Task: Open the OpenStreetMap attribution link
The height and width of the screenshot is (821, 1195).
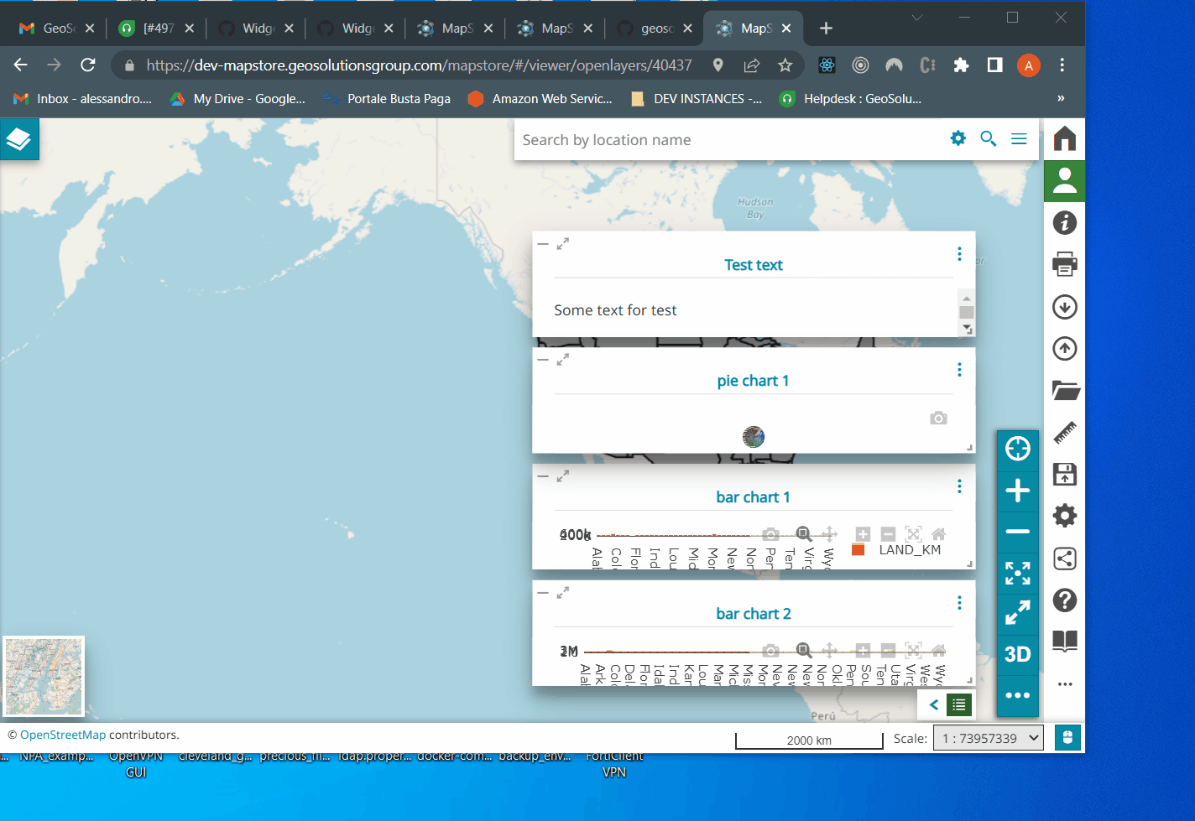Action: (x=63, y=735)
